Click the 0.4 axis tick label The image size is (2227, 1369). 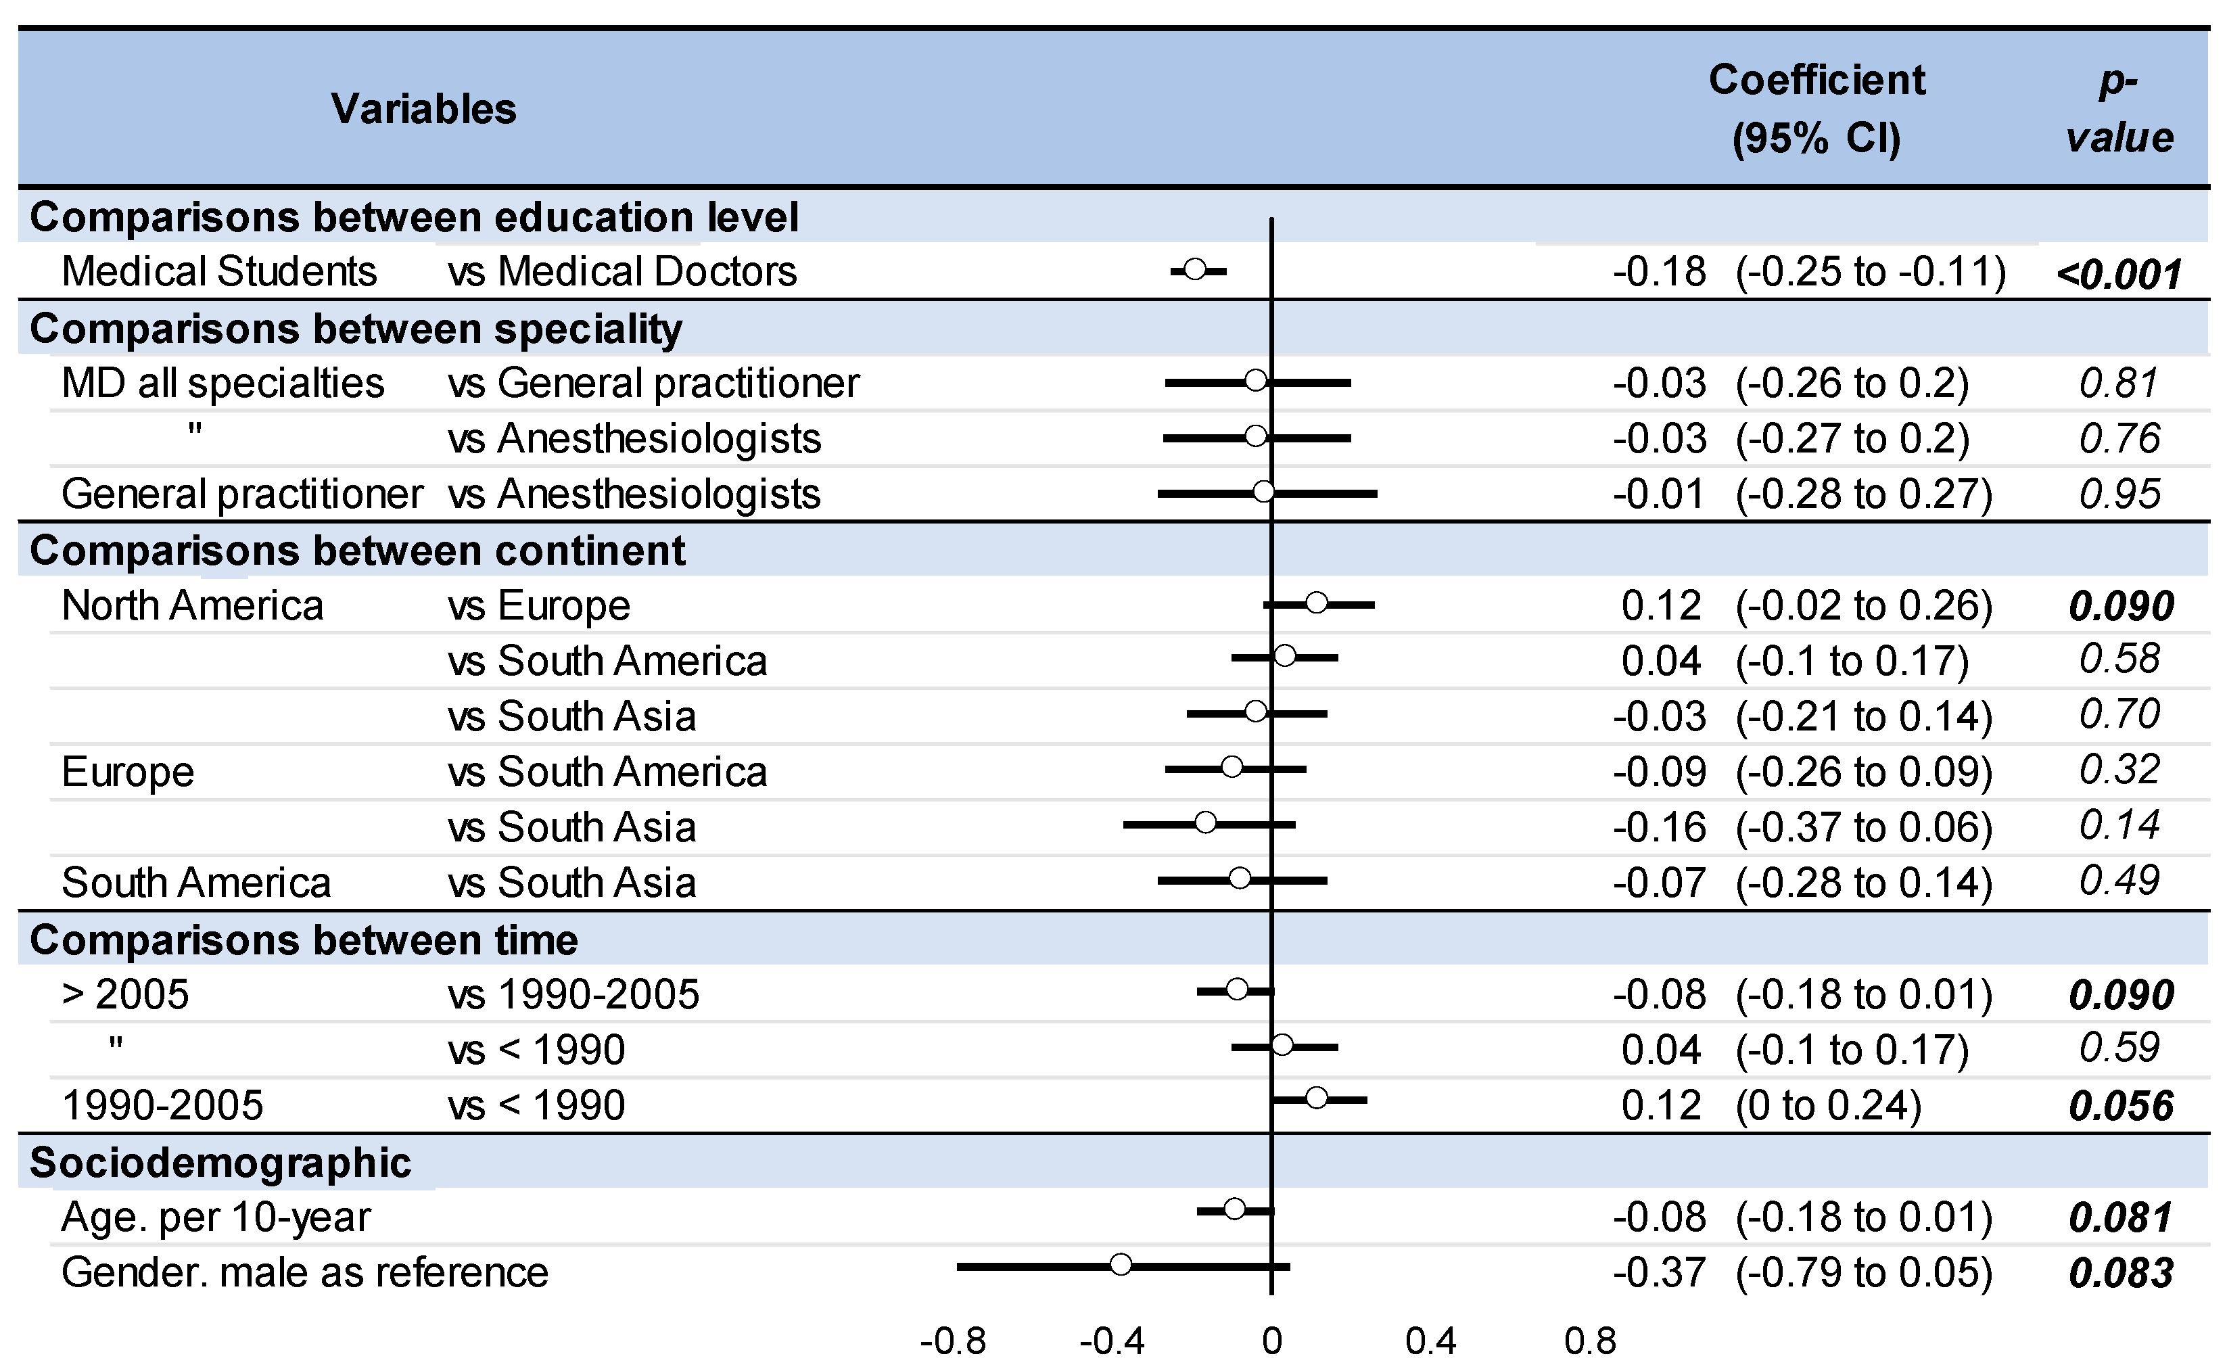tap(1430, 1341)
